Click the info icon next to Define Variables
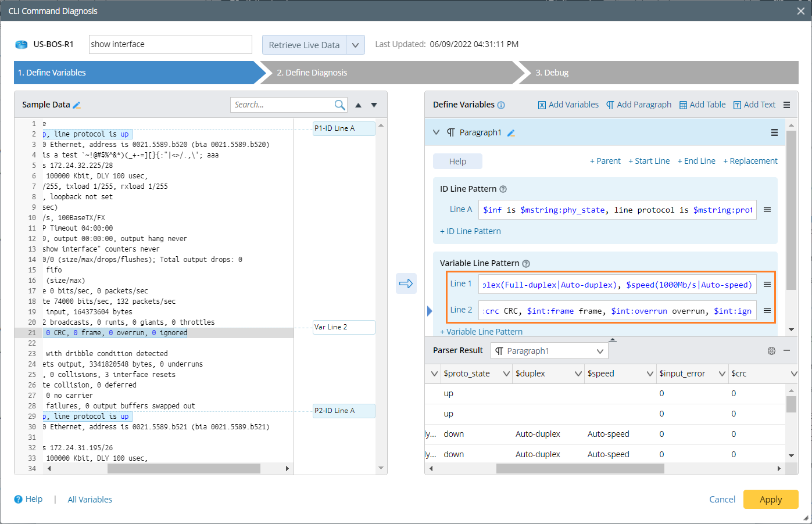This screenshot has width=812, height=524. click(501, 105)
